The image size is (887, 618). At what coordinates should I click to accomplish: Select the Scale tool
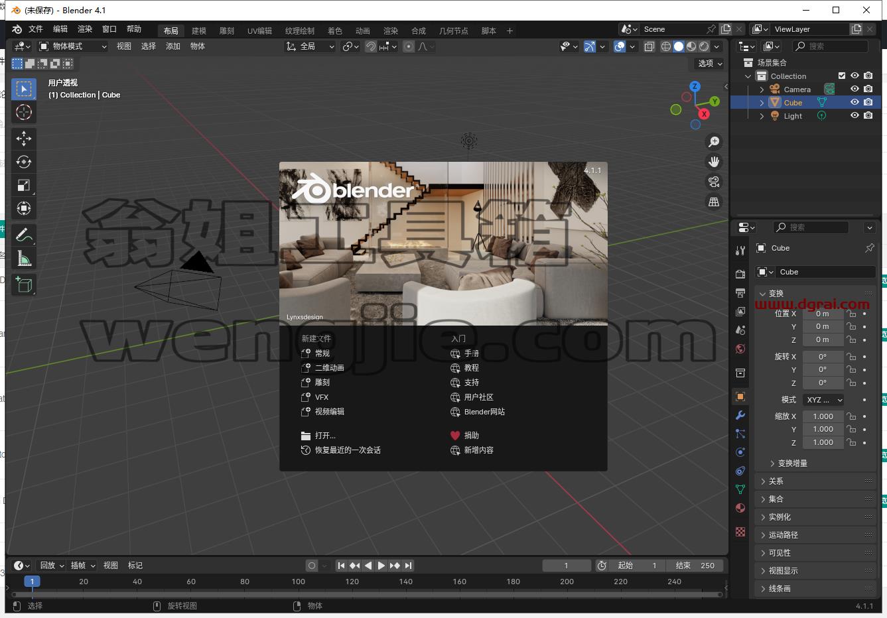24,185
